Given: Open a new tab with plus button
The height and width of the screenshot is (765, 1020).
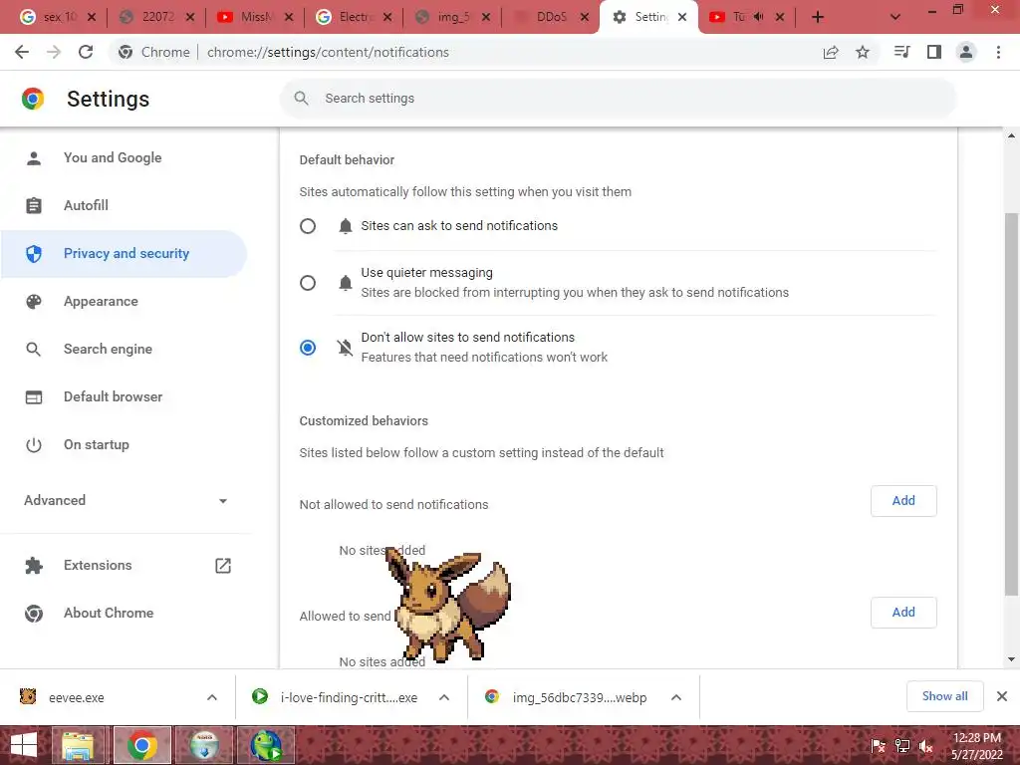Looking at the screenshot, I should pos(818,17).
